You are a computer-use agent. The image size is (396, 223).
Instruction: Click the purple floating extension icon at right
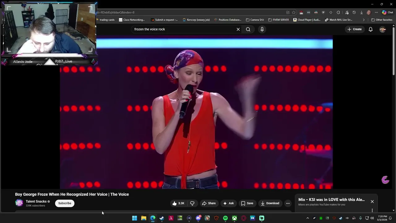point(385,180)
